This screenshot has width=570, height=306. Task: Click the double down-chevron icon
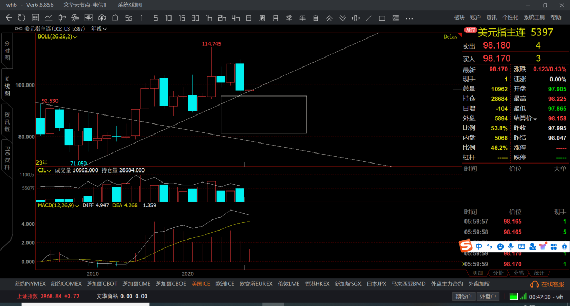pos(343,18)
